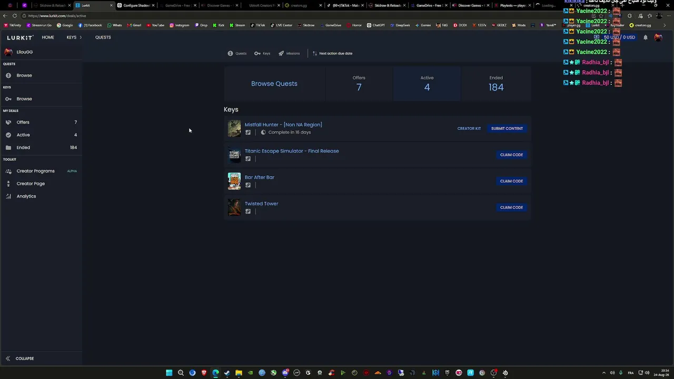Viewport: 674px width, 379px height.
Task: Open the TikTok bookmark
Action: (x=257, y=25)
